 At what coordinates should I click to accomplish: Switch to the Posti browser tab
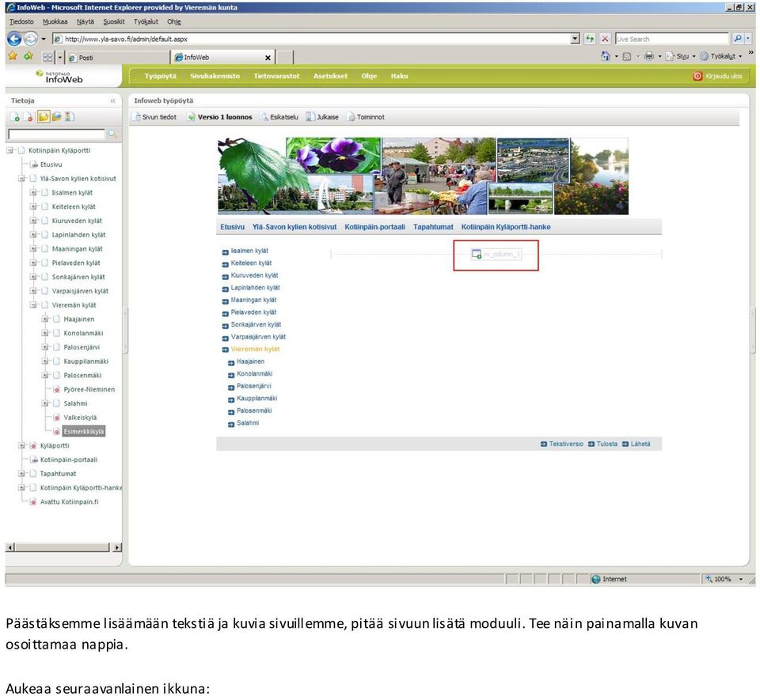click(x=117, y=58)
